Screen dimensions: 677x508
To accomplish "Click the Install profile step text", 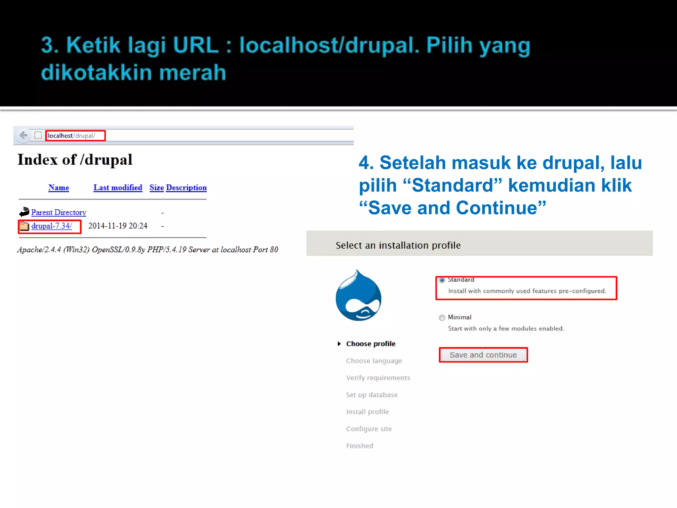I will 367,412.
